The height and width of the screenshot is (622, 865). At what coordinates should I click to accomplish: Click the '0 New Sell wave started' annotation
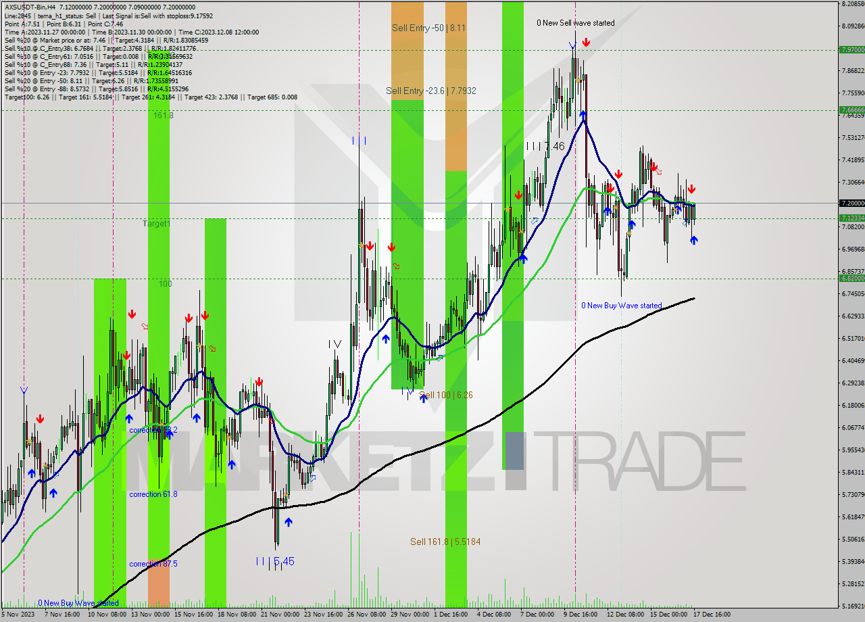[576, 23]
